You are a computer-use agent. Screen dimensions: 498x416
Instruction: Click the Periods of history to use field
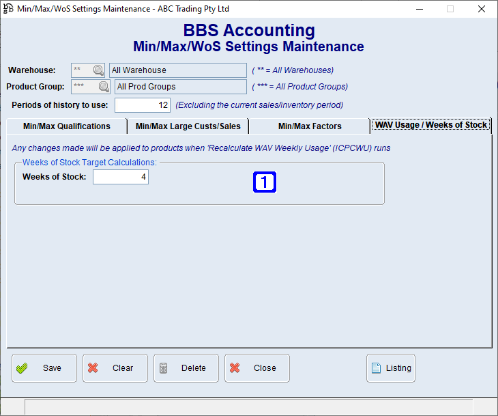point(142,105)
